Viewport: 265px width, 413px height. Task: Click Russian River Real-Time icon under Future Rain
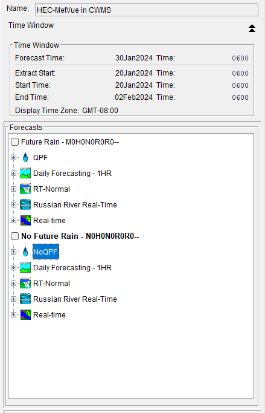pyautogui.click(x=25, y=204)
